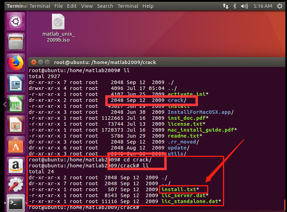Screen dimensions: 287x212
Task: Open Ubuntu Software center icon
Action: (x=16, y=145)
